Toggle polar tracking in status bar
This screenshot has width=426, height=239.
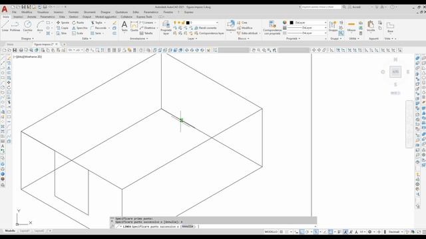308,232
